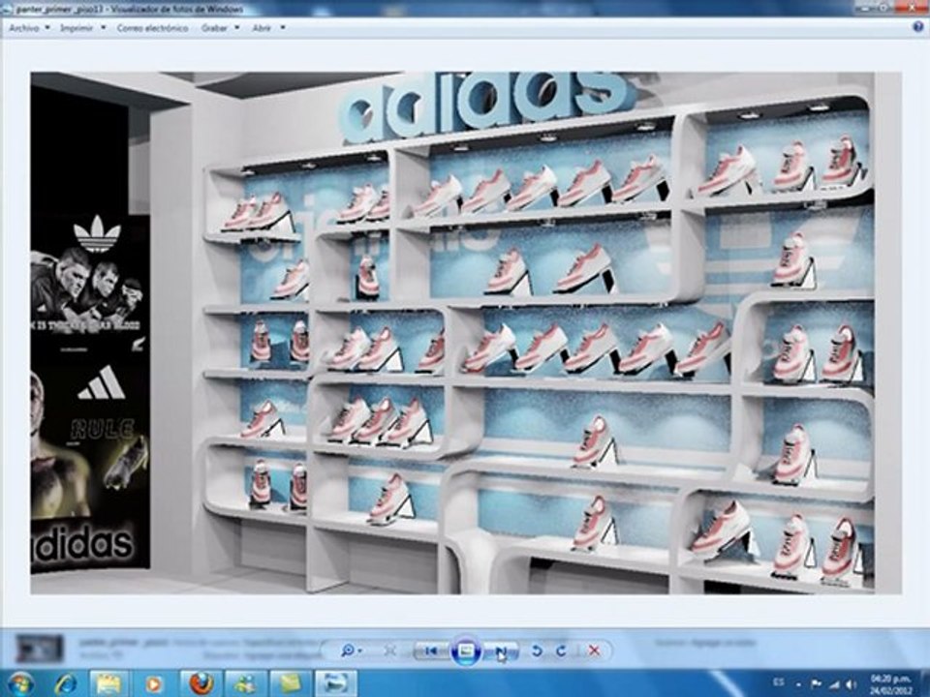Click the ES language indicator

pyautogui.click(x=778, y=683)
